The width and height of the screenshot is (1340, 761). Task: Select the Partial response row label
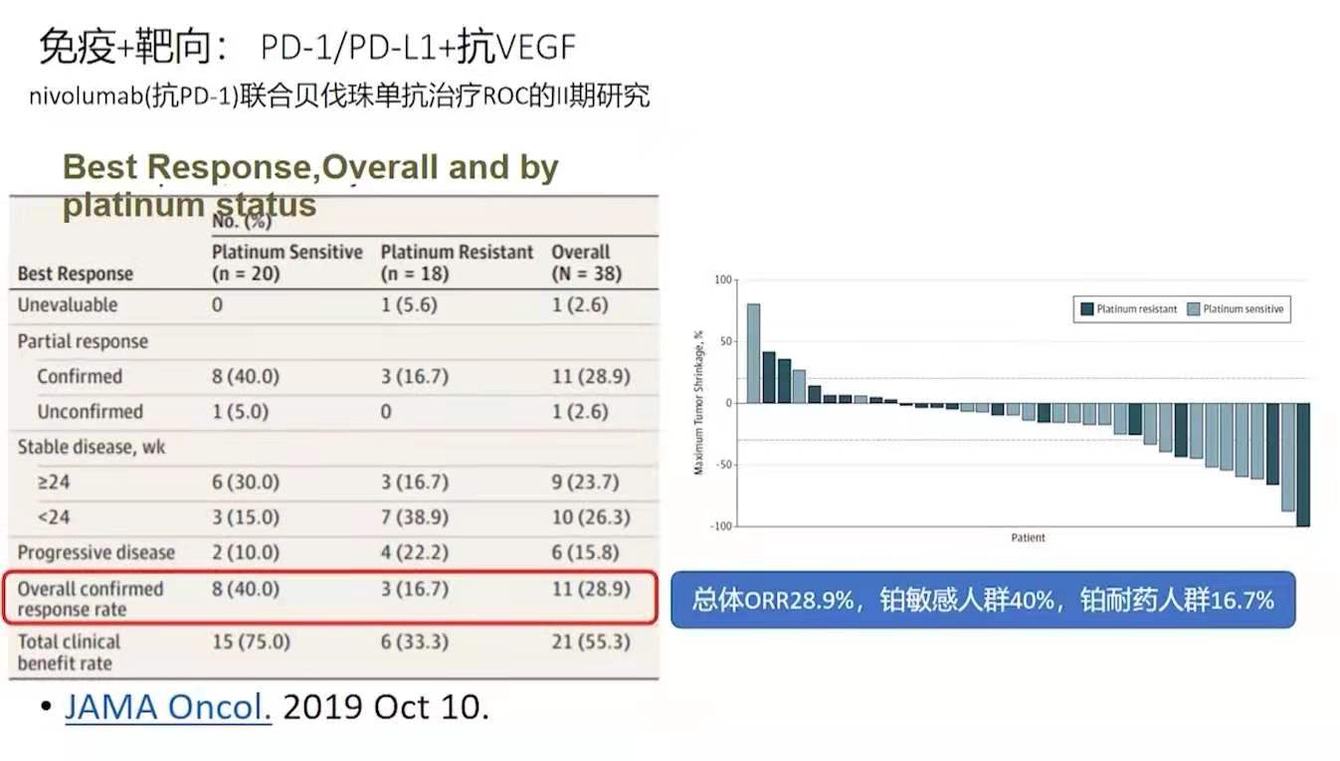coord(83,341)
